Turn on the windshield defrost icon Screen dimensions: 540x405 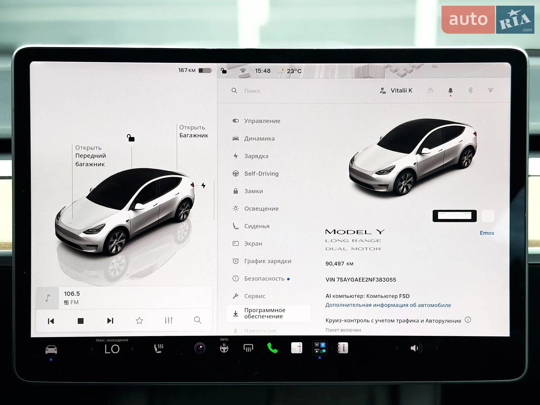pyautogui.click(x=248, y=348)
